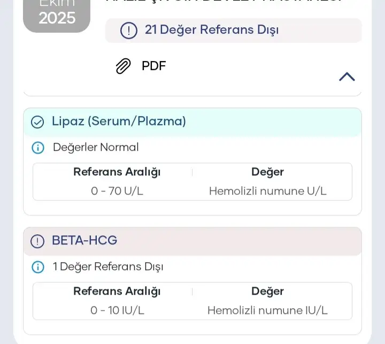Expand the Lipaz (Serum/Plazma) header title
The image size is (385, 344).
pos(119,121)
